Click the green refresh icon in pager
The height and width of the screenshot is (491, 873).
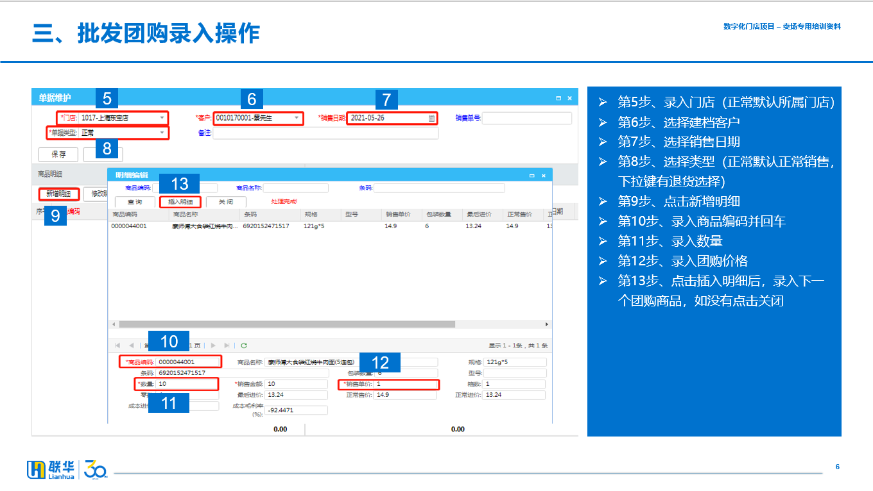(244, 345)
